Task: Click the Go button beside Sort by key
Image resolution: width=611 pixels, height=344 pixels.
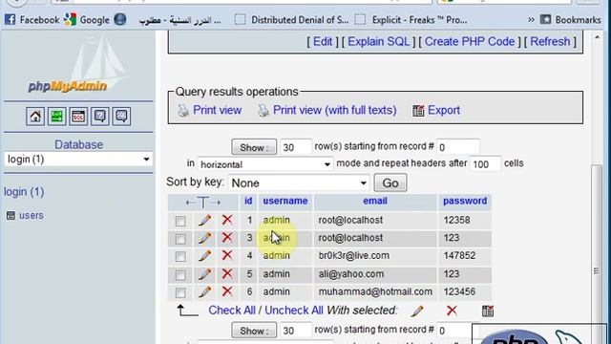Action: click(390, 183)
